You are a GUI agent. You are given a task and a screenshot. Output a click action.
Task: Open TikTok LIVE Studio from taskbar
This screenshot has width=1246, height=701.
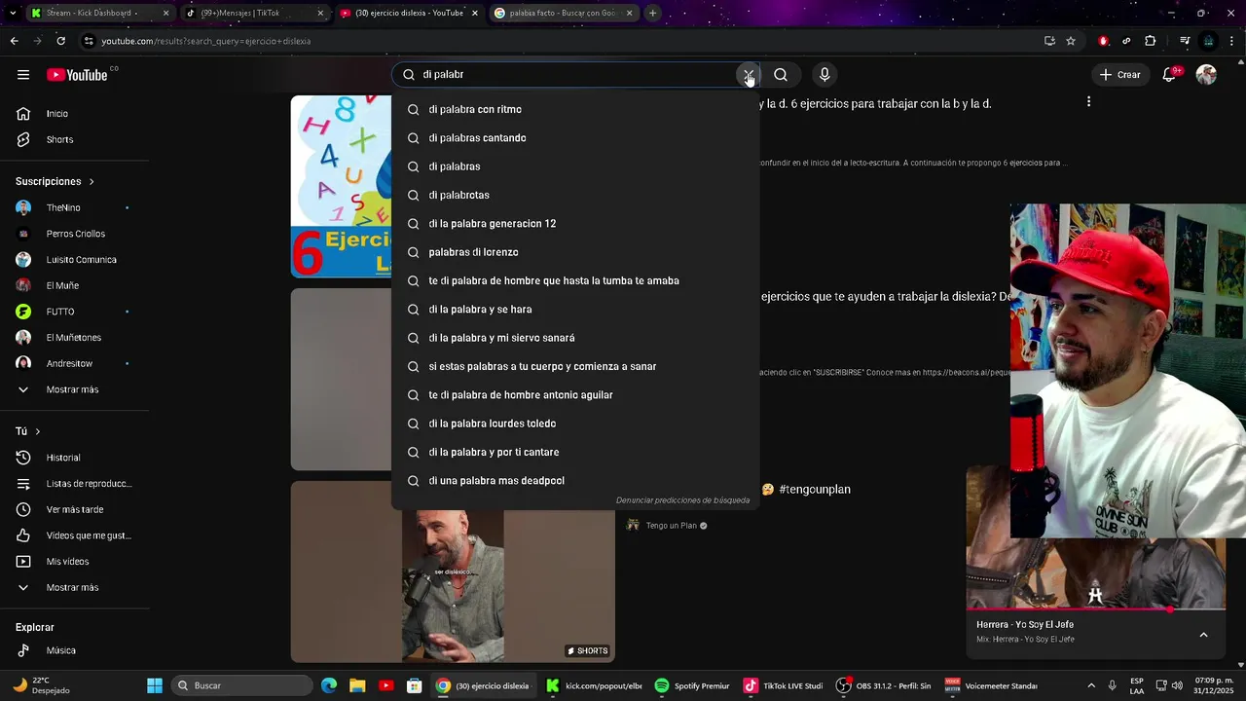click(x=784, y=685)
